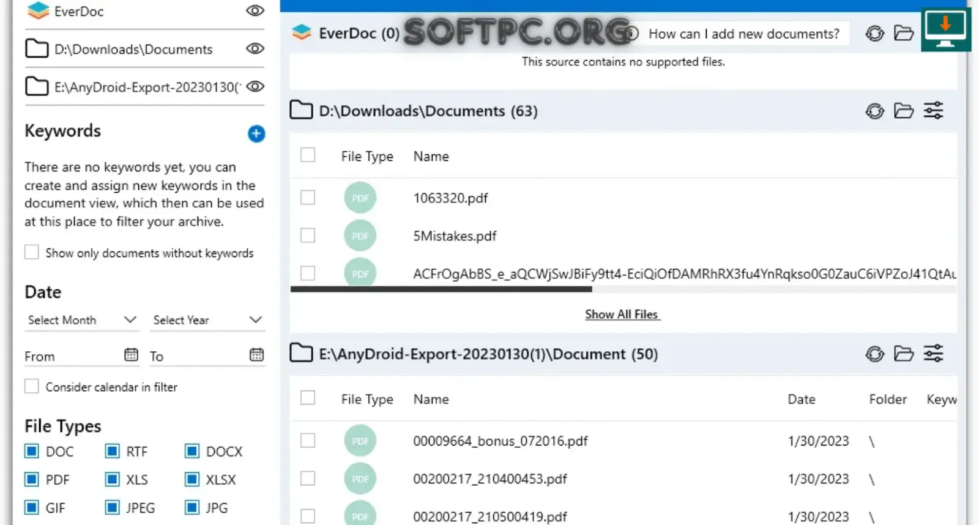Click PDF icon of 00009664_bonus_072016.pdf

360,441
